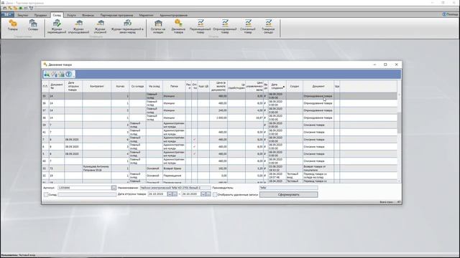Viewport: 460px width, 258px height.
Task: Open the end date calendar dropdown
Action: [203, 194]
